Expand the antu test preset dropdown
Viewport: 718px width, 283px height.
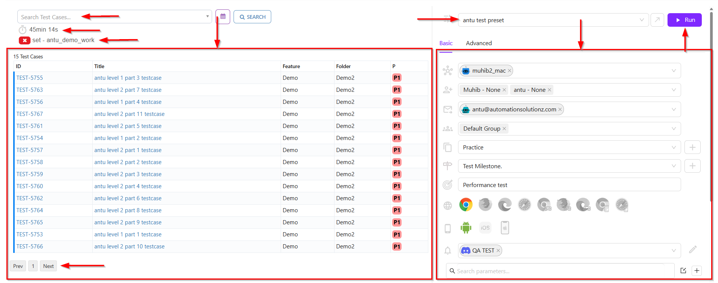click(642, 20)
